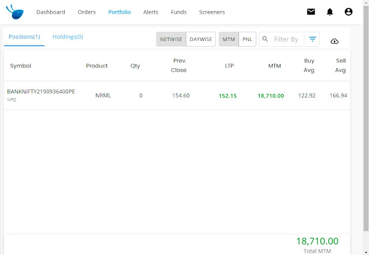Screen dimensions: 369x255
Task: Click the buy average 122.92
Action: 307,95
